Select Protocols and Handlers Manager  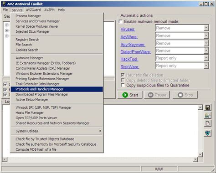[x=57, y=89]
